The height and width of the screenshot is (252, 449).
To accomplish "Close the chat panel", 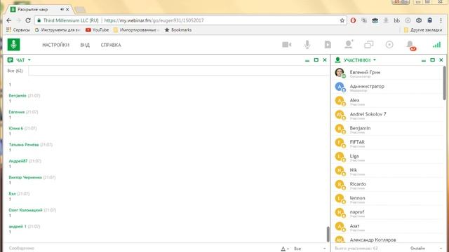I will click(x=325, y=60).
